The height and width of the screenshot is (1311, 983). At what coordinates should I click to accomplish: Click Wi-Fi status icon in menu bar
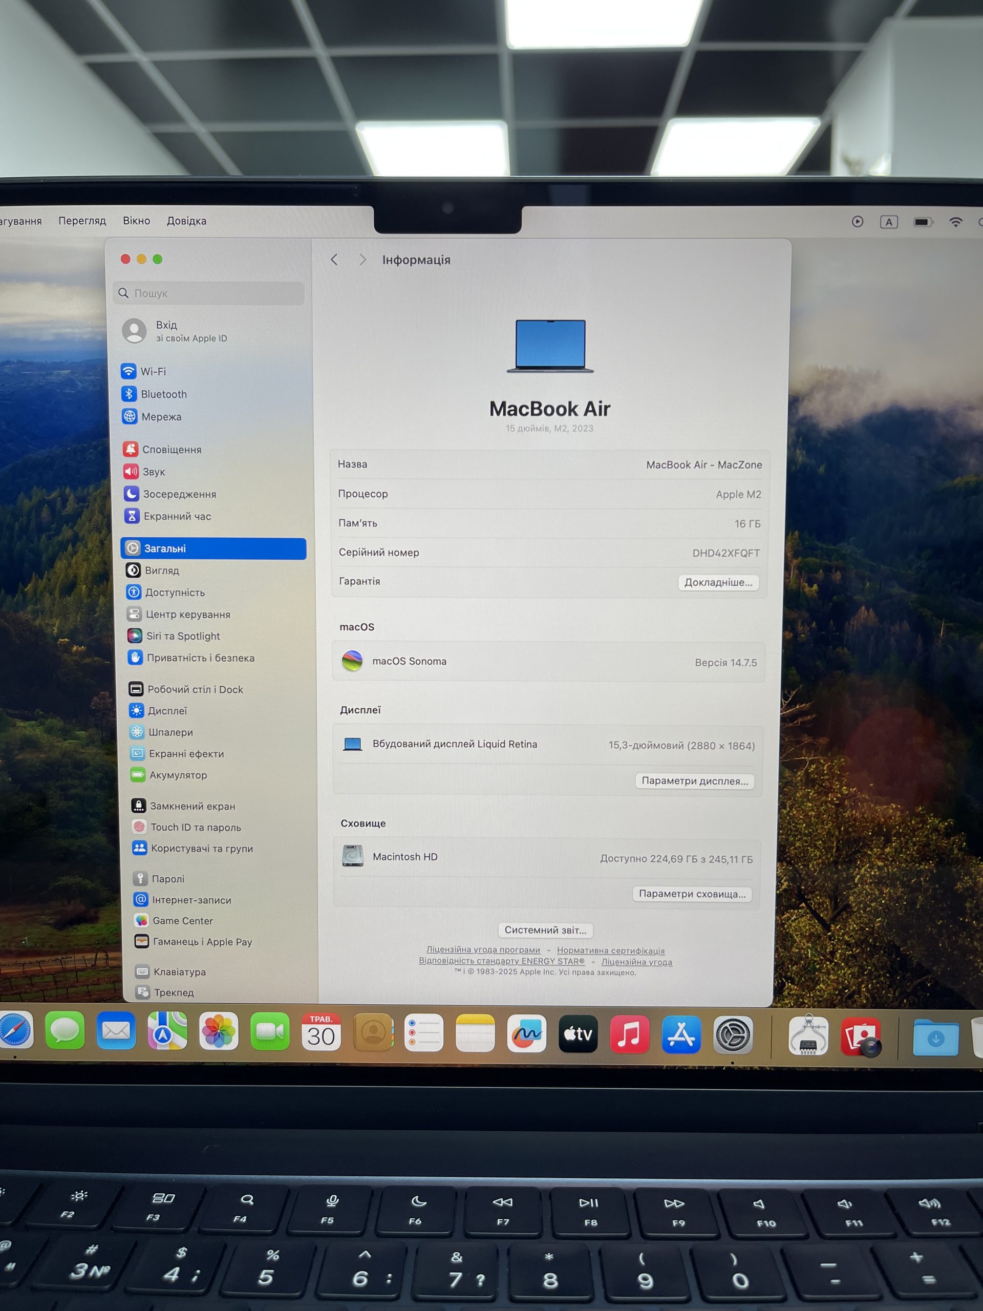pos(955,222)
